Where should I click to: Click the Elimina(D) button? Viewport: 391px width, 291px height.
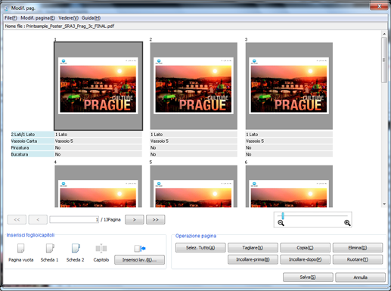click(358, 248)
